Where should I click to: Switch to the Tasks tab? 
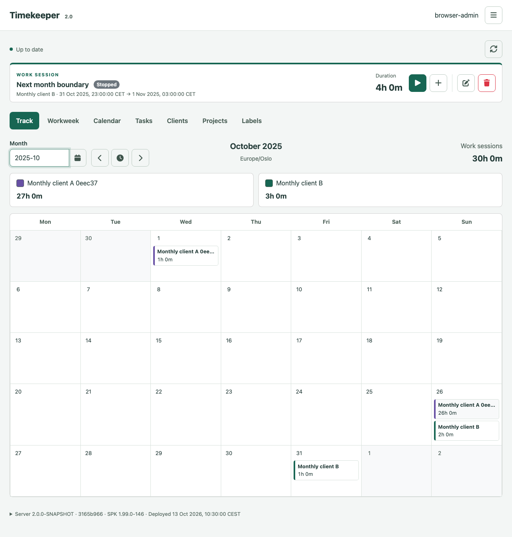tap(144, 121)
